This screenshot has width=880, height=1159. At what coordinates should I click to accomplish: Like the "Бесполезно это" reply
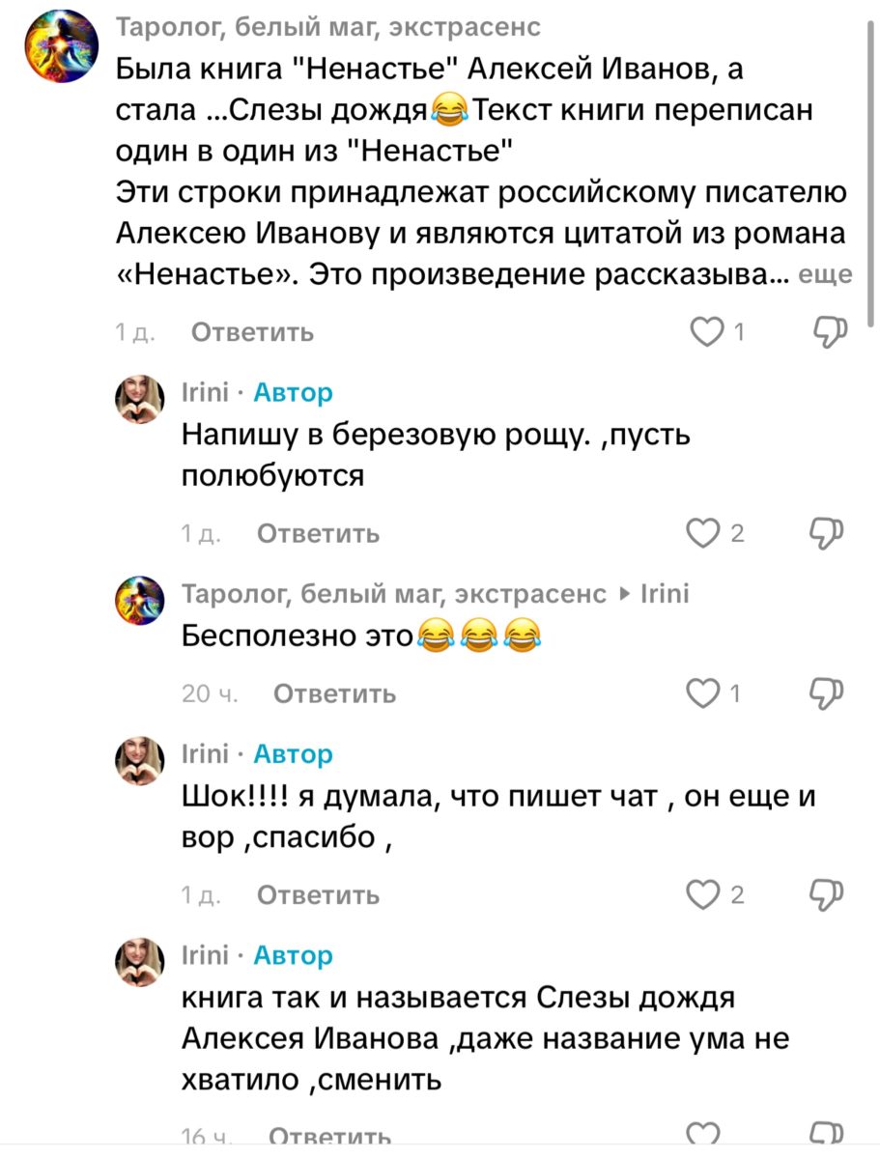(x=701, y=693)
